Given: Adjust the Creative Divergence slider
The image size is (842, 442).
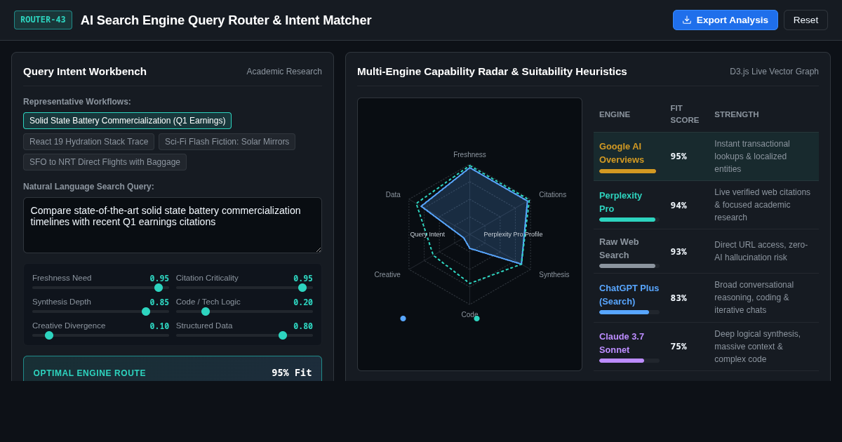Looking at the screenshot, I should pyautogui.click(x=100, y=335).
